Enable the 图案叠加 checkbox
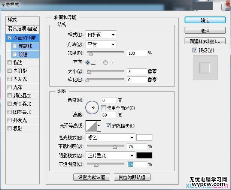231x190 pixels. [10, 112]
